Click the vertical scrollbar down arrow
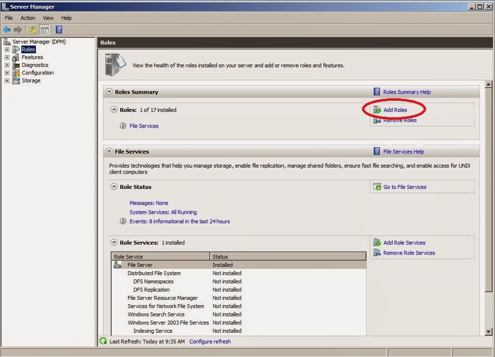Screen dimensions: 495x357 click(488, 331)
